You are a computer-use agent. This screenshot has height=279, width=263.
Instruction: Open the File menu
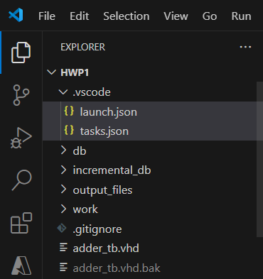[47, 16]
